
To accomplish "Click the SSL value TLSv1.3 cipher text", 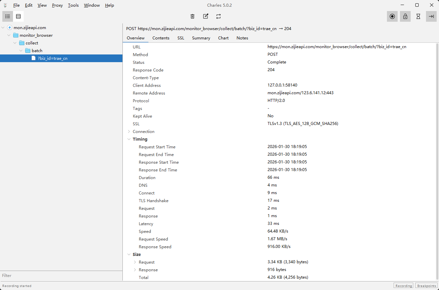I will point(303,124).
